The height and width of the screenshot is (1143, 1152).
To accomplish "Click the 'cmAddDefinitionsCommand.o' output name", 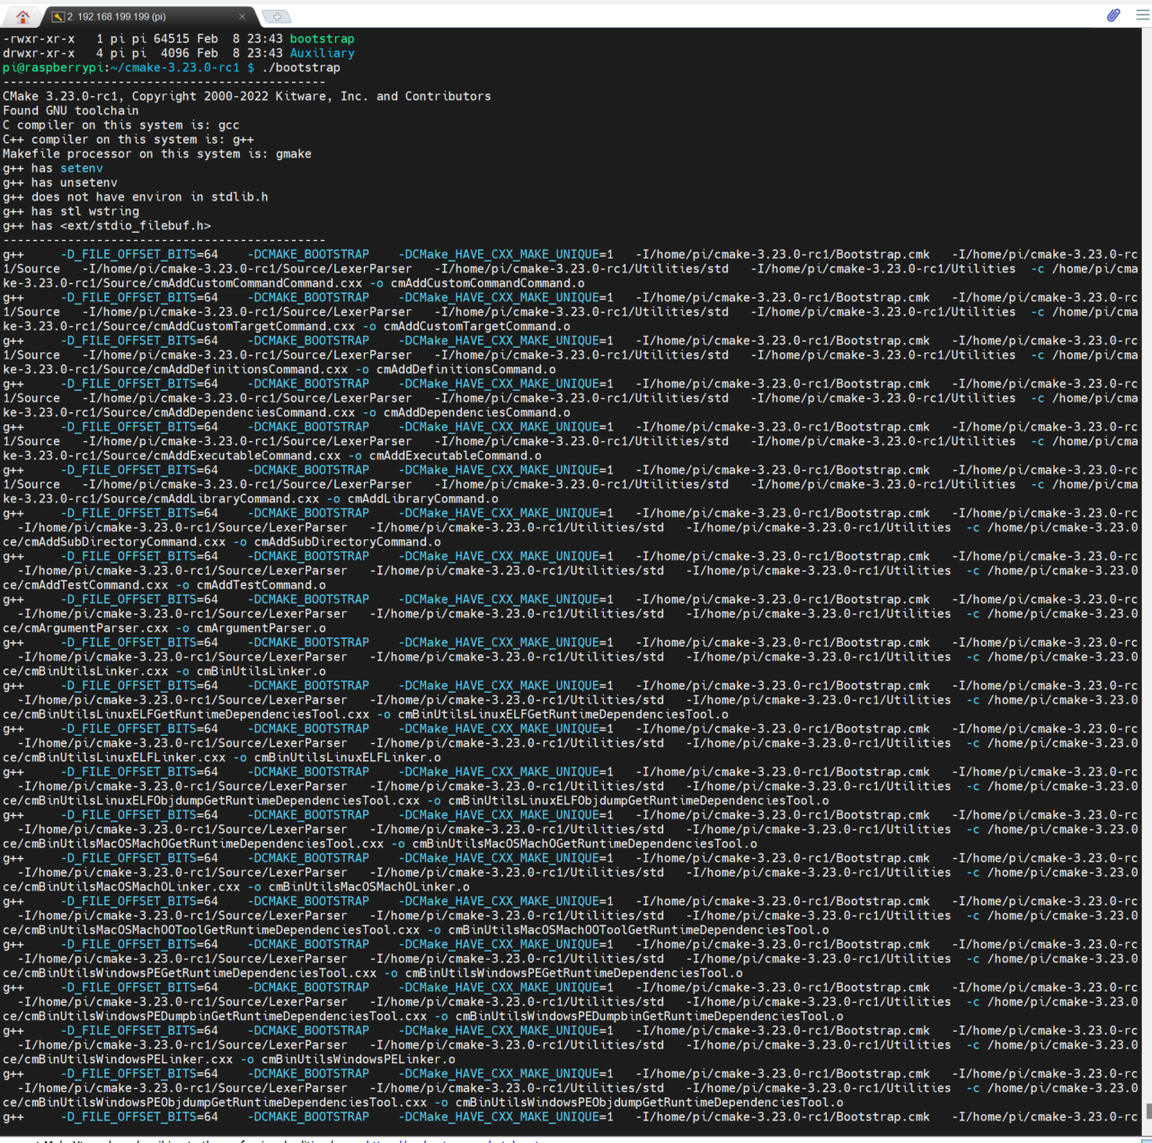I will 466,369.
